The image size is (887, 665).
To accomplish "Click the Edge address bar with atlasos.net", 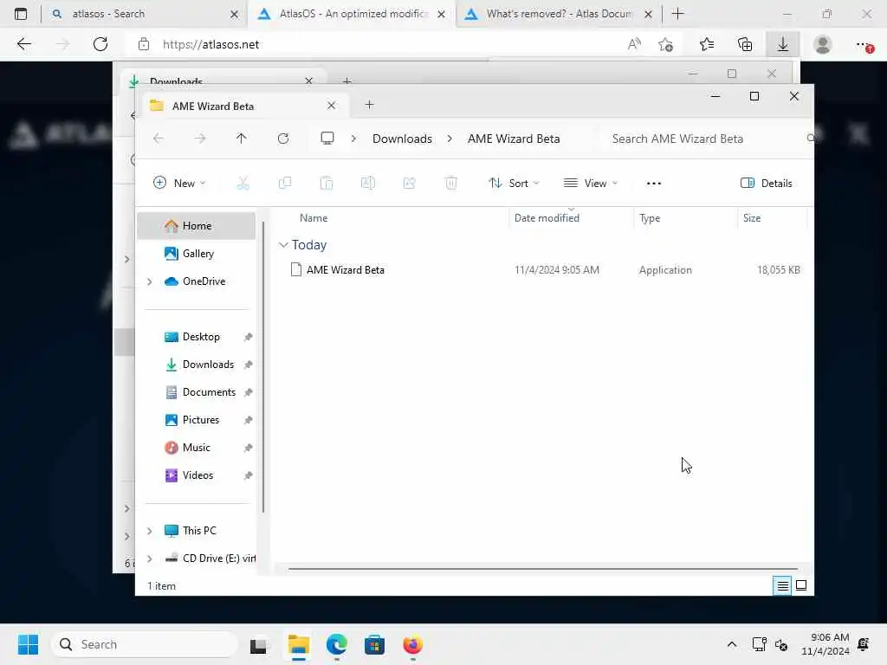I will (373, 44).
